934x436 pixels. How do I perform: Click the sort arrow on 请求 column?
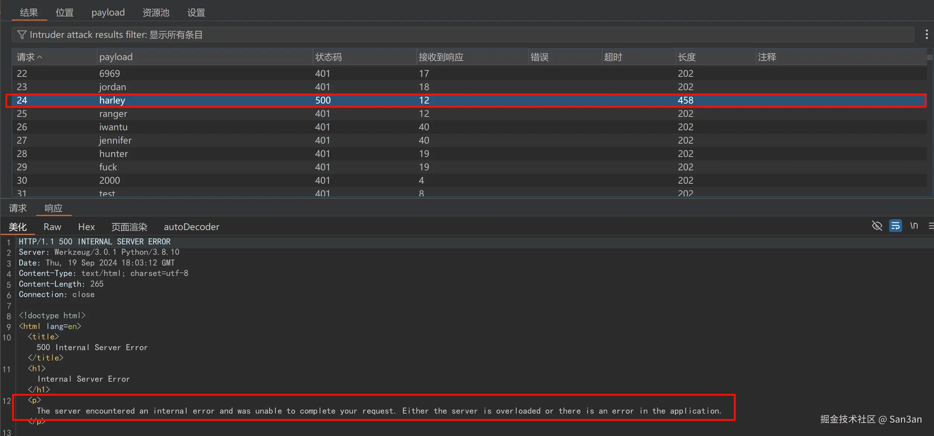pos(40,57)
